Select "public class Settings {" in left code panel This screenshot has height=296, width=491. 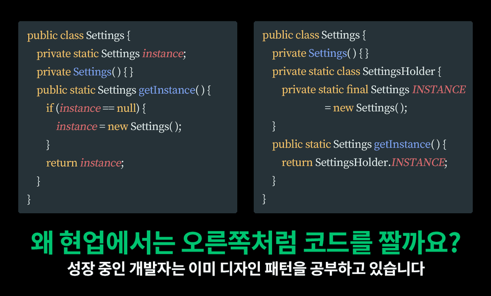(79, 36)
